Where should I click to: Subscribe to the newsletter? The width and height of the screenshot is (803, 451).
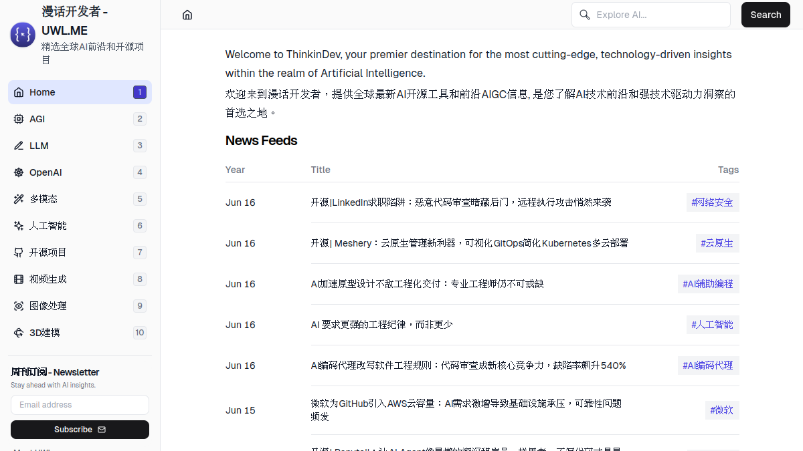80,430
